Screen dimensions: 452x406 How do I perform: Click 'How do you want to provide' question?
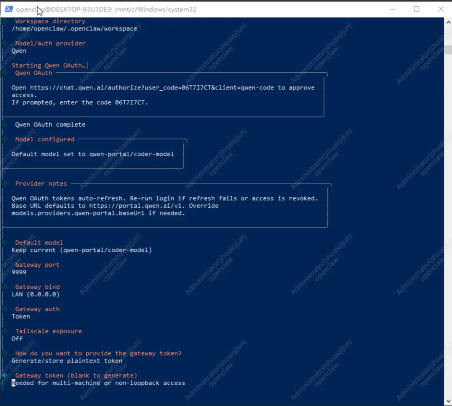(x=98, y=353)
